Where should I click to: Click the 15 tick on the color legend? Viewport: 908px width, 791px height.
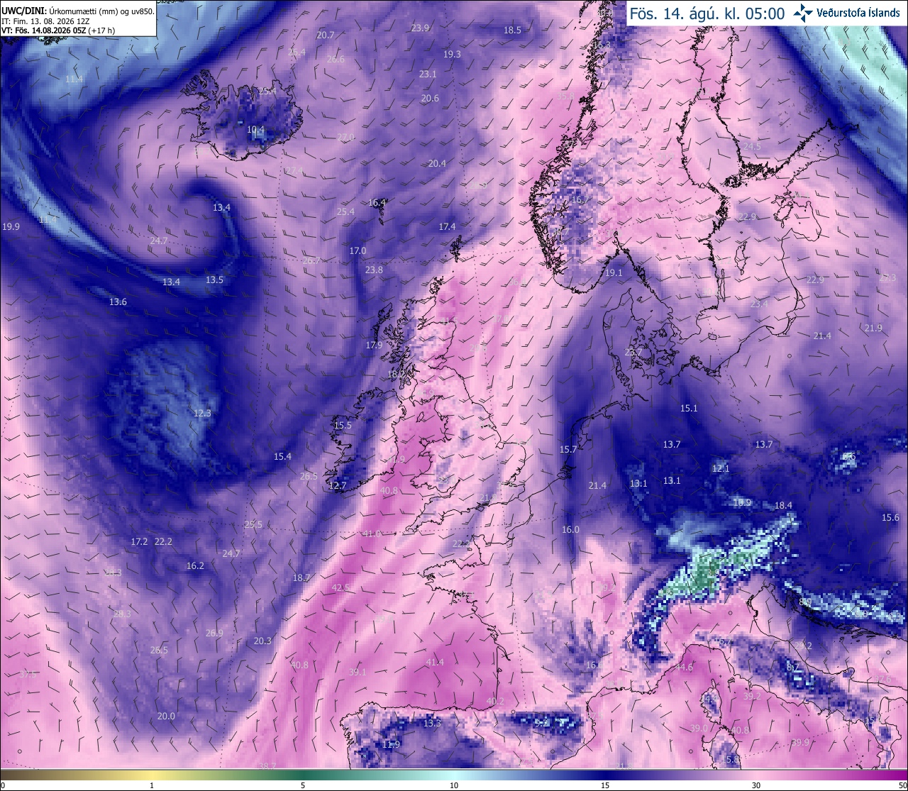[x=605, y=785]
